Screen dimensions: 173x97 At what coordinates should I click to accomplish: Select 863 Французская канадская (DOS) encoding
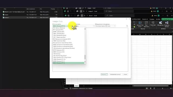click(68, 39)
